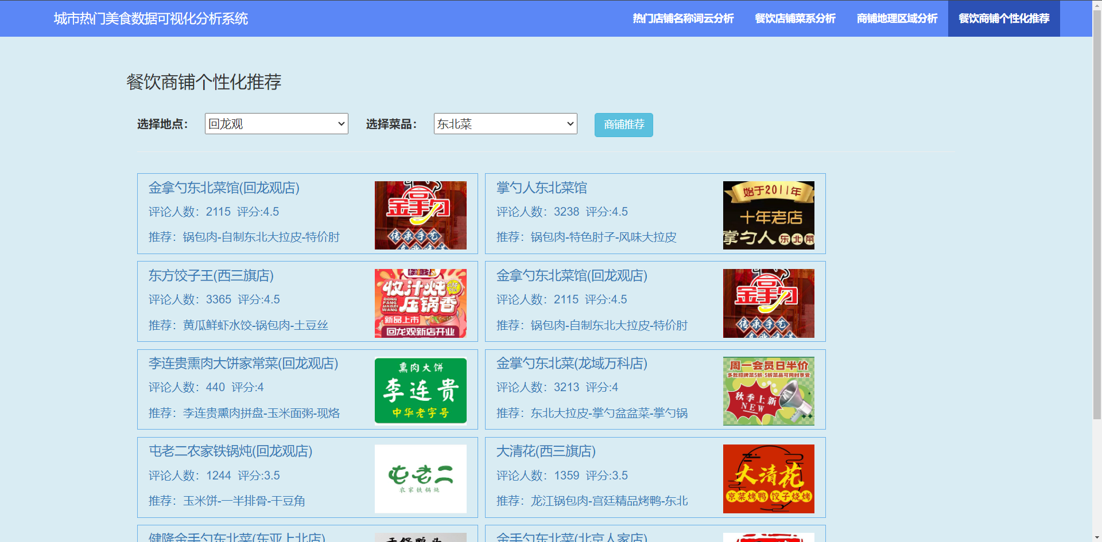Click 掌勺人 十年老店 shop thumbnail

[x=769, y=215]
